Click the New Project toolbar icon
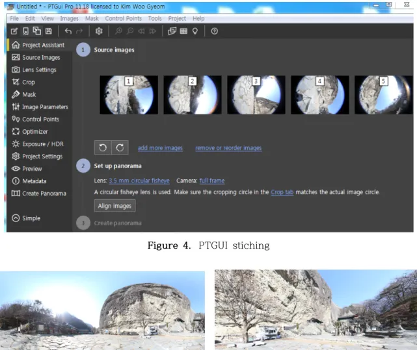Screen dimensions: 417x350 coord(14,31)
